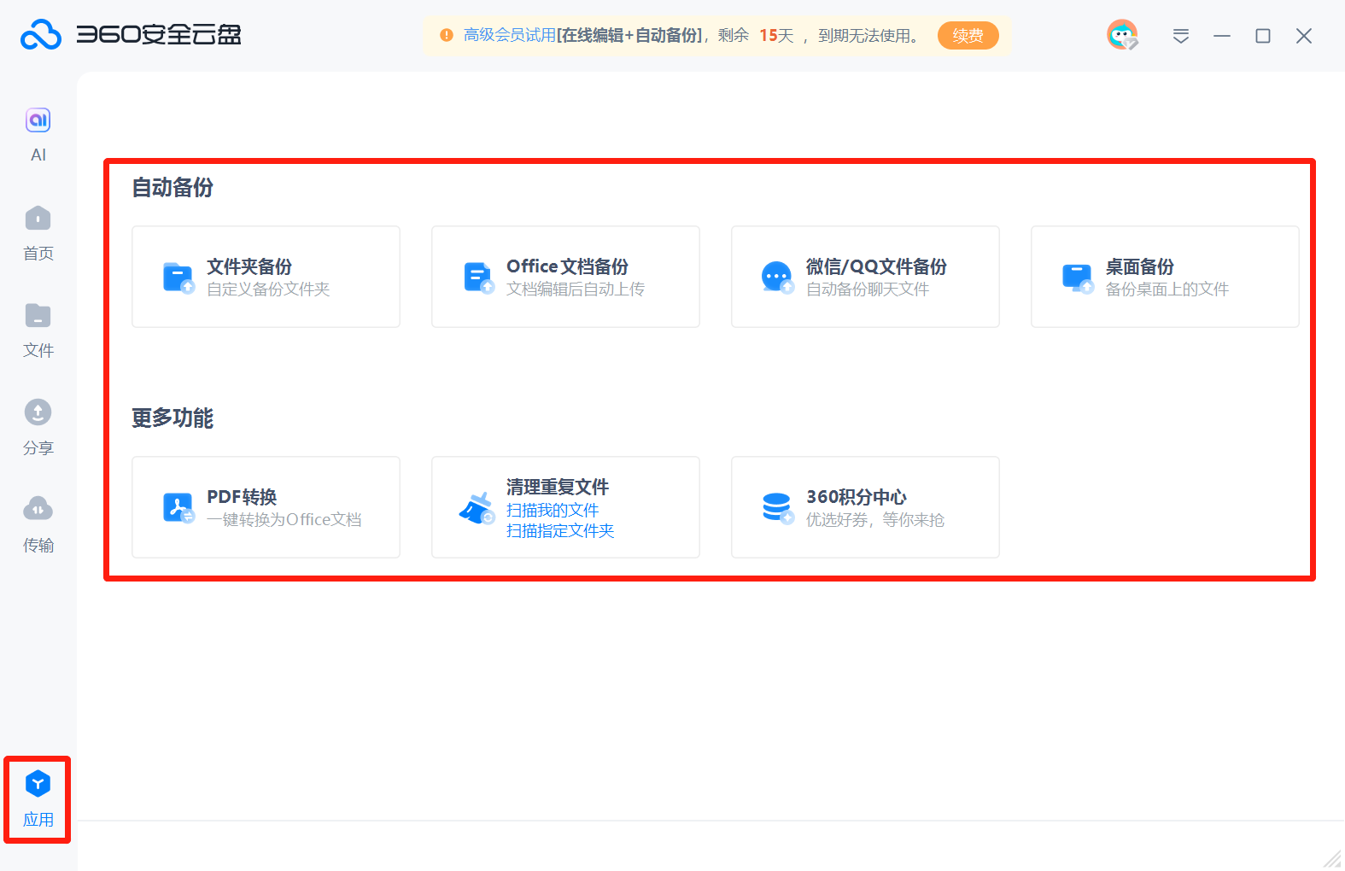Click 文档编辑后自动上传 description text
The width and height of the screenshot is (1345, 871).
pos(576,289)
